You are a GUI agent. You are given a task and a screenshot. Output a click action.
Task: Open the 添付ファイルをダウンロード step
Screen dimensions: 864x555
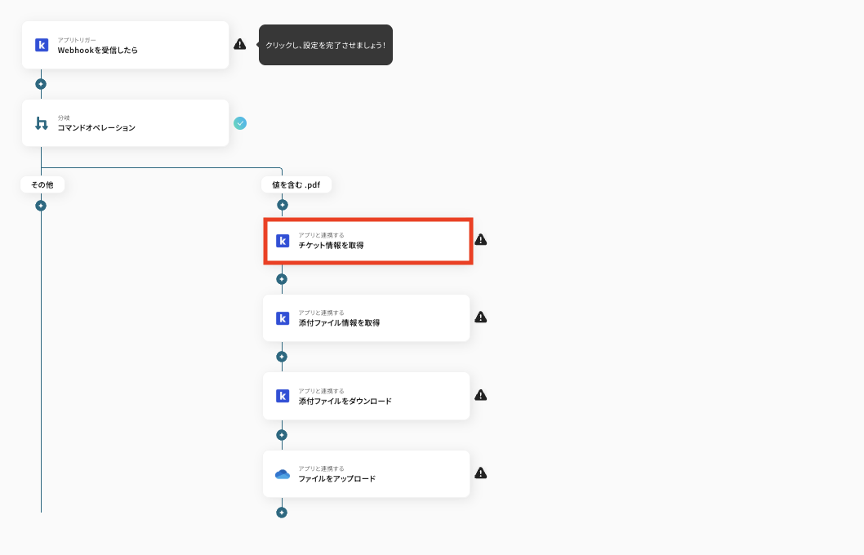(366, 396)
